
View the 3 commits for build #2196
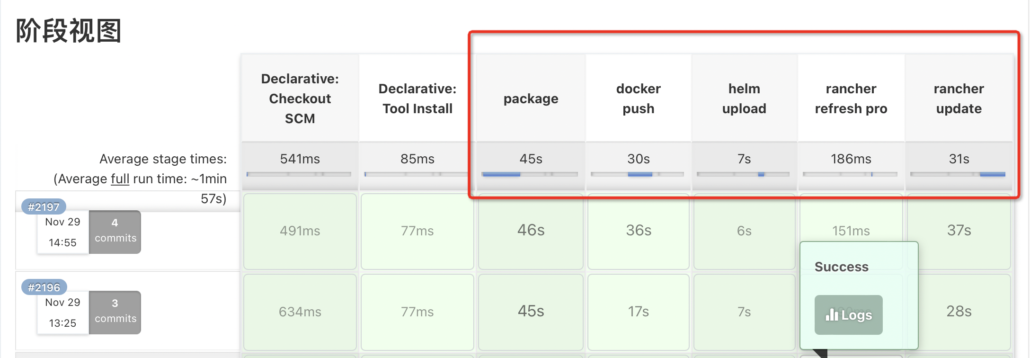(115, 312)
